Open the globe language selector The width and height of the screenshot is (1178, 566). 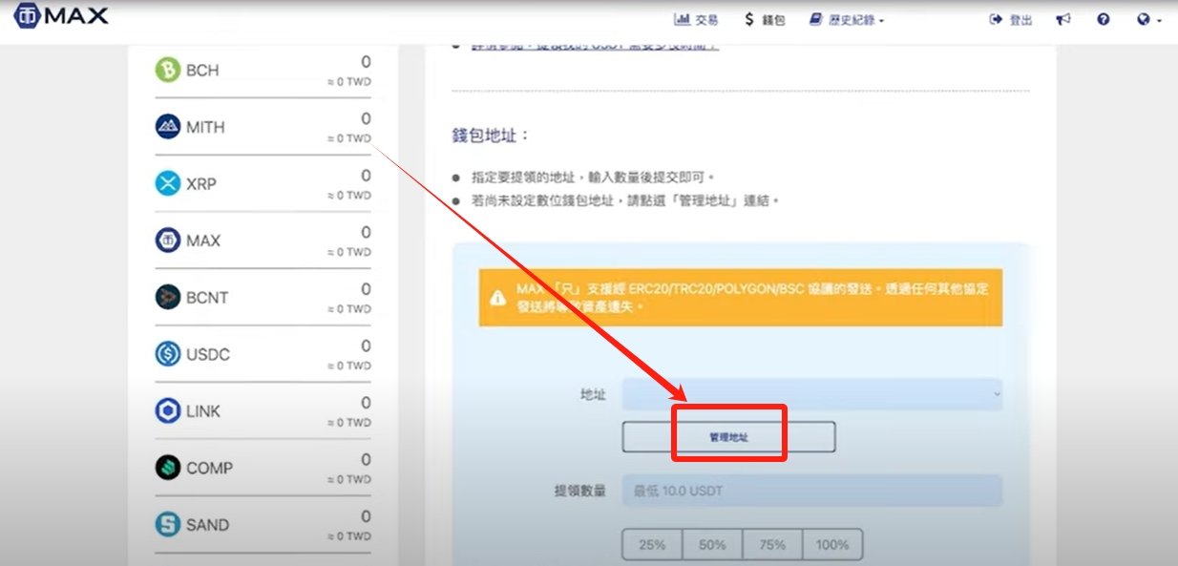click(x=1148, y=19)
